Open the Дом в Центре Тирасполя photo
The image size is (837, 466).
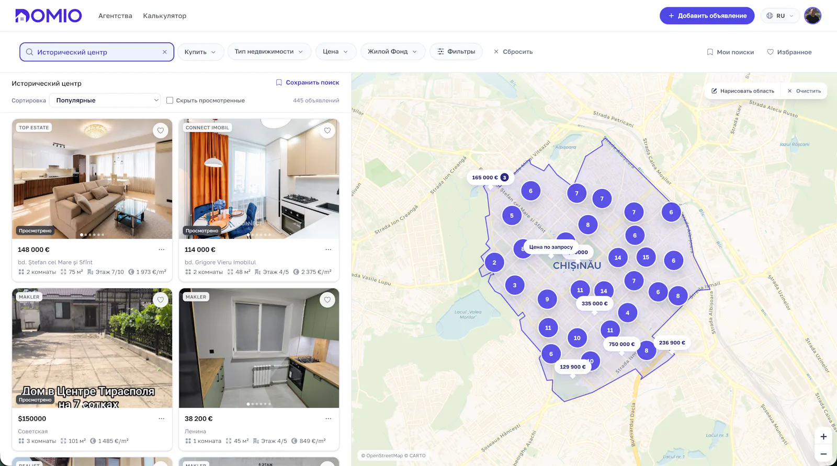point(92,348)
